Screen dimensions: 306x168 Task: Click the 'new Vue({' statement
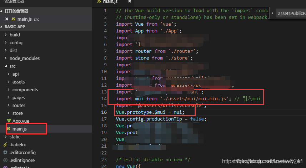[128, 166]
